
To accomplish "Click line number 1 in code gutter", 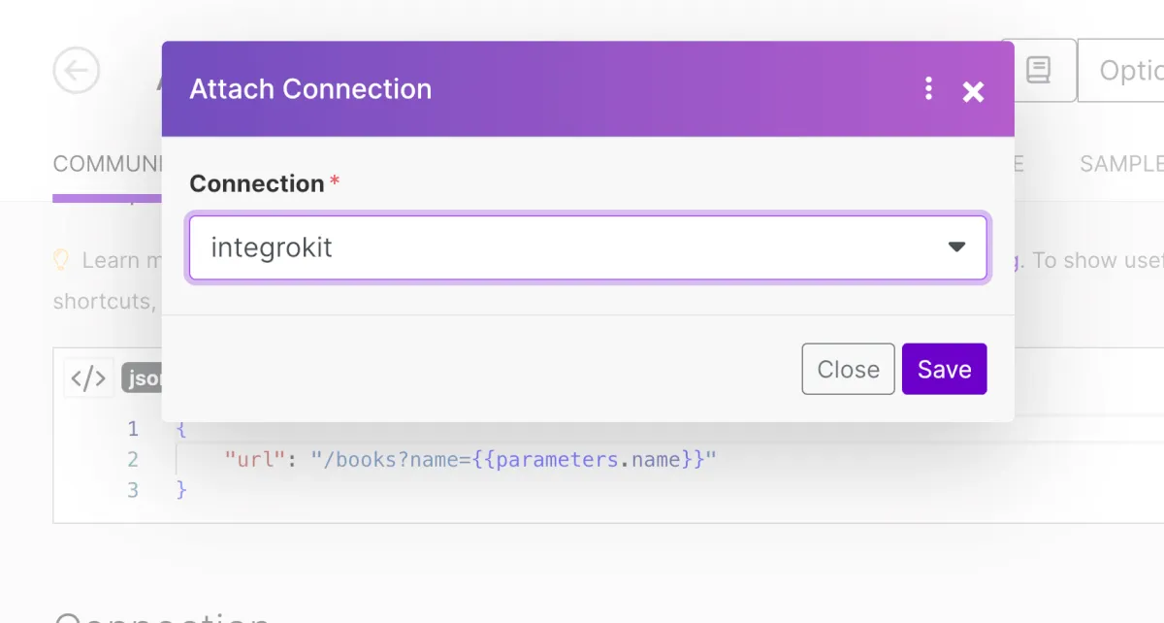I will pyautogui.click(x=133, y=429).
